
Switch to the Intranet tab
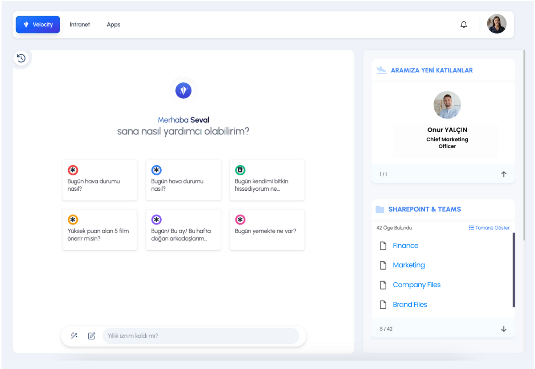pyautogui.click(x=80, y=24)
